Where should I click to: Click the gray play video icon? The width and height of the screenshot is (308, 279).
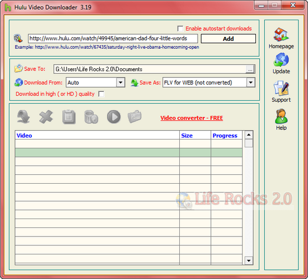click(x=114, y=117)
